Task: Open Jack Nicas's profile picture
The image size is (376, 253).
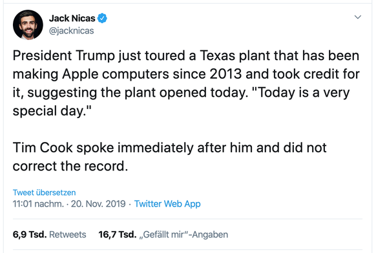Action: click(x=28, y=25)
